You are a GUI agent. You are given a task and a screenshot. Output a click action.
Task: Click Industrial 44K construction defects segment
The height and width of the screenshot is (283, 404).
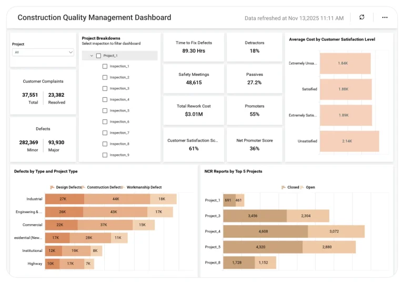click(117, 199)
